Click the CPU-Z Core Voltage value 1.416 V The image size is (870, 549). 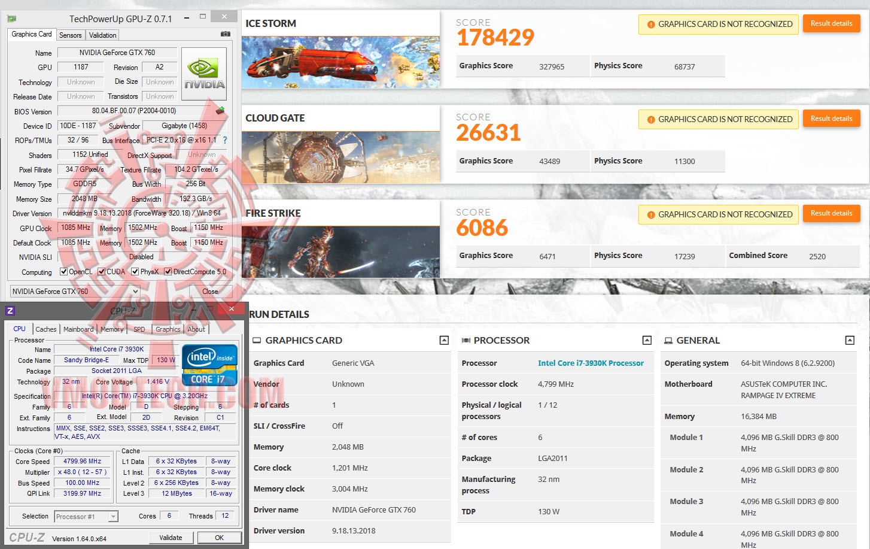(158, 381)
